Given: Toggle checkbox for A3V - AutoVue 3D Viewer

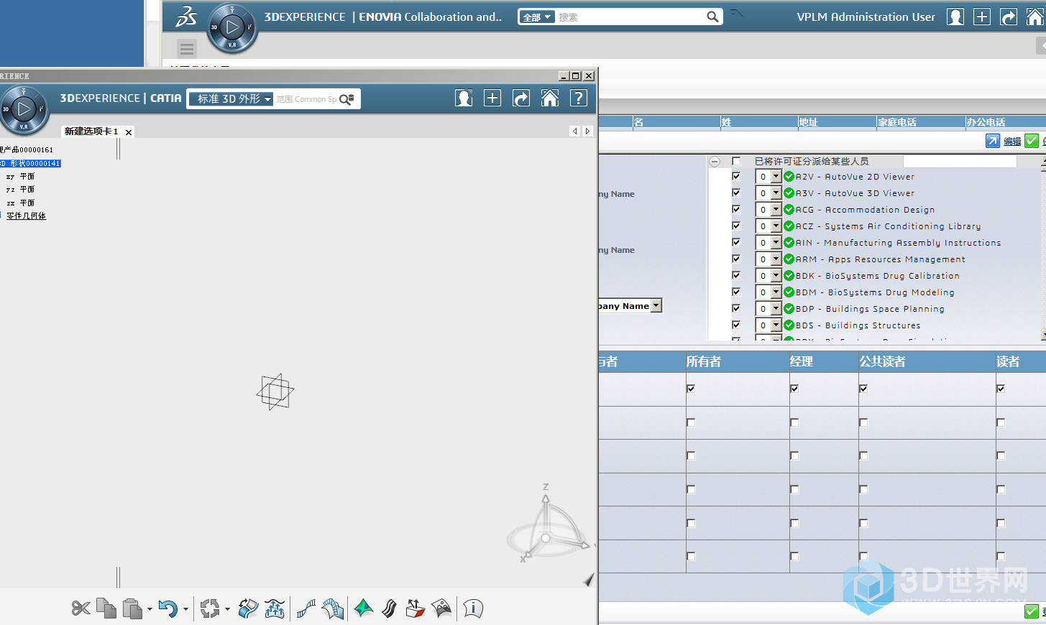Looking at the screenshot, I should coord(736,193).
